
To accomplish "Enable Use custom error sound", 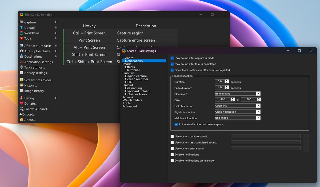I will click(172, 148).
